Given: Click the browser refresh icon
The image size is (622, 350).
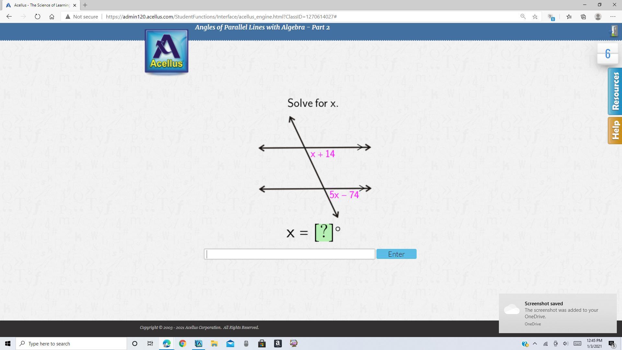Looking at the screenshot, I should tap(38, 17).
